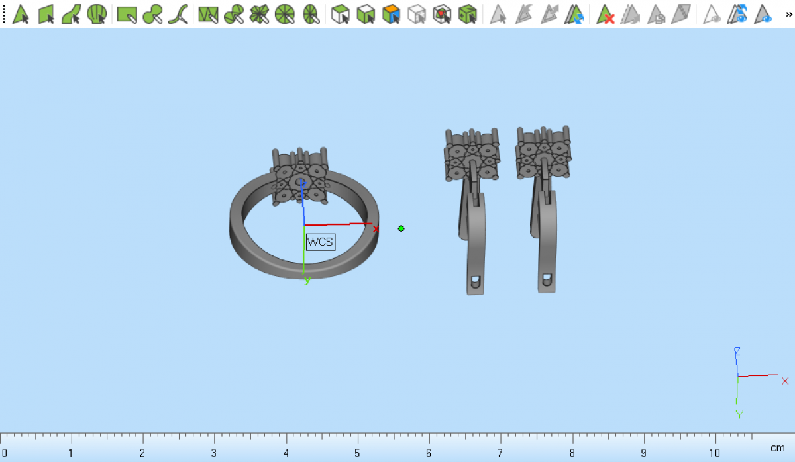795x462 pixels.
Task: Activate the brush marking tool with two blobs
Action: coord(152,14)
